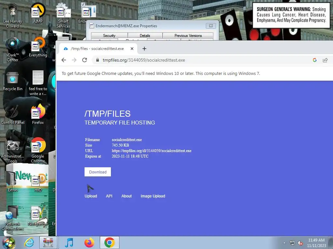The width and height of the screenshot is (333, 249).
Task: Launch Internet Explorer from the taskbar
Action: [29, 243]
